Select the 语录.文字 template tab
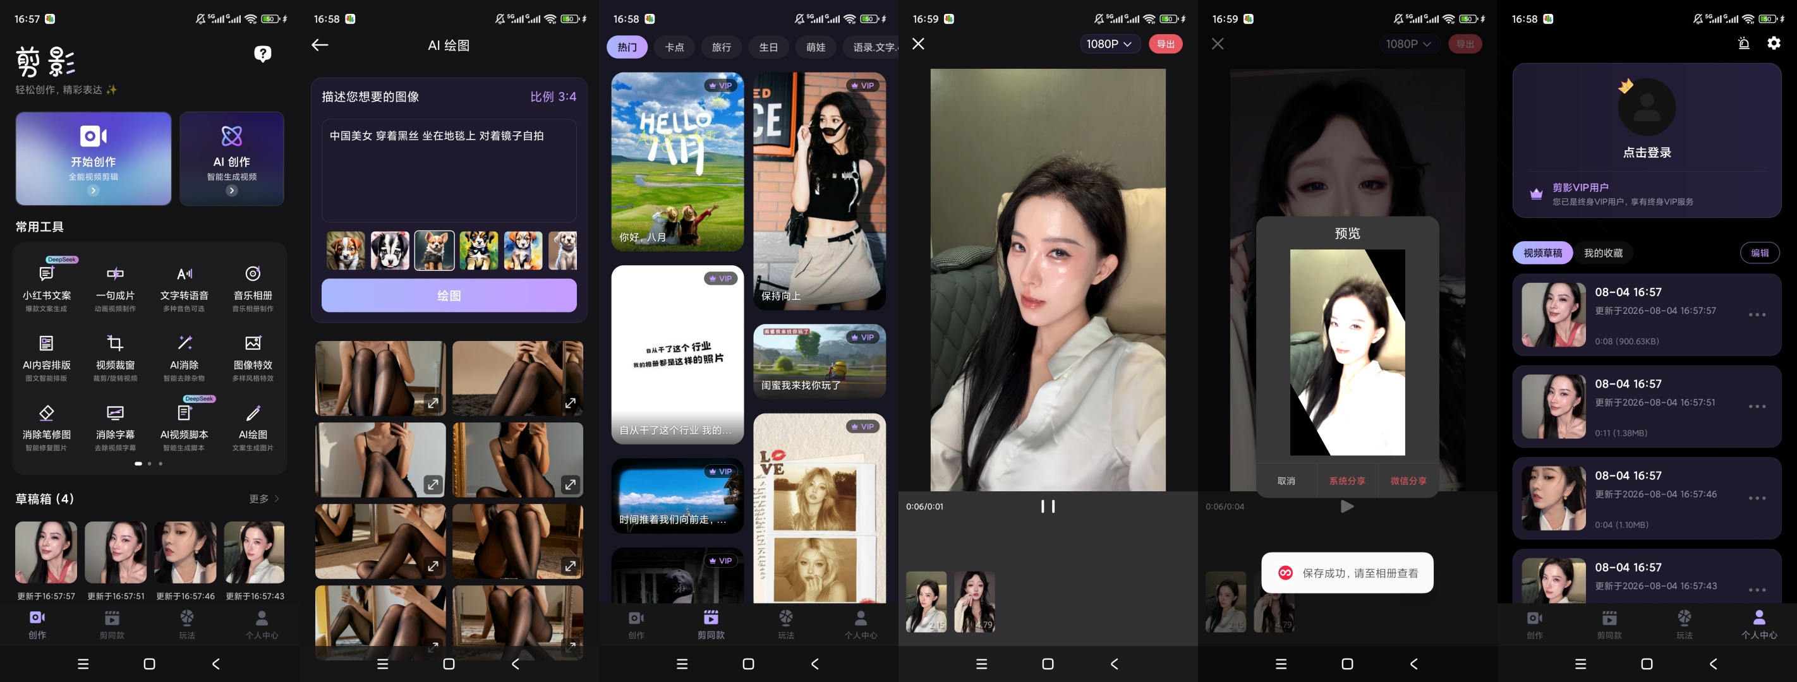The image size is (1797, 682). pos(871,47)
